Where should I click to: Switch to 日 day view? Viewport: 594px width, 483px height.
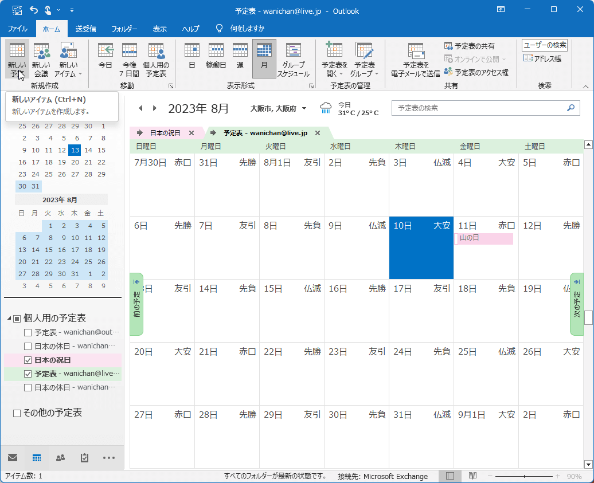(x=192, y=55)
